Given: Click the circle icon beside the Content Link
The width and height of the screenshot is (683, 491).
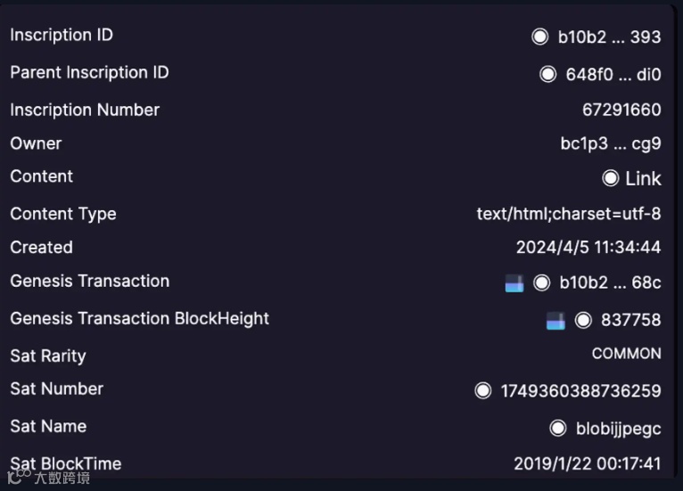Looking at the screenshot, I should tap(610, 177).
